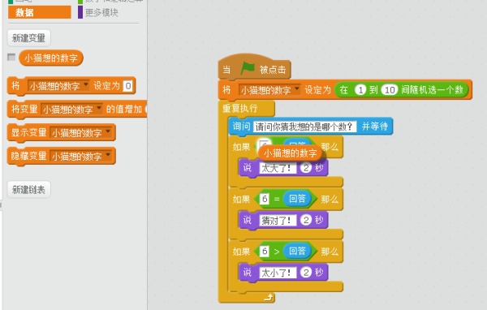Select the 如果 block with greater-than condition
Screen dimensions: 487x310
[242, 252]
